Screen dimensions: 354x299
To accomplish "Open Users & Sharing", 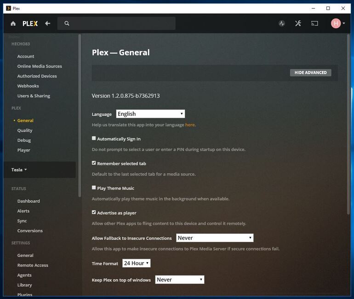I will pyautogui.click(x=34, y=96).
